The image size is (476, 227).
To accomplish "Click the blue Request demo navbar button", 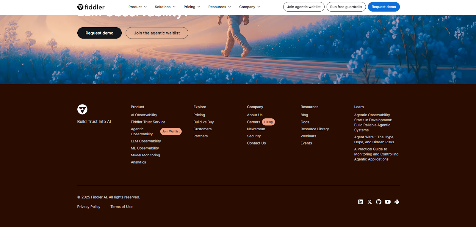I will (x=384, y=7).
